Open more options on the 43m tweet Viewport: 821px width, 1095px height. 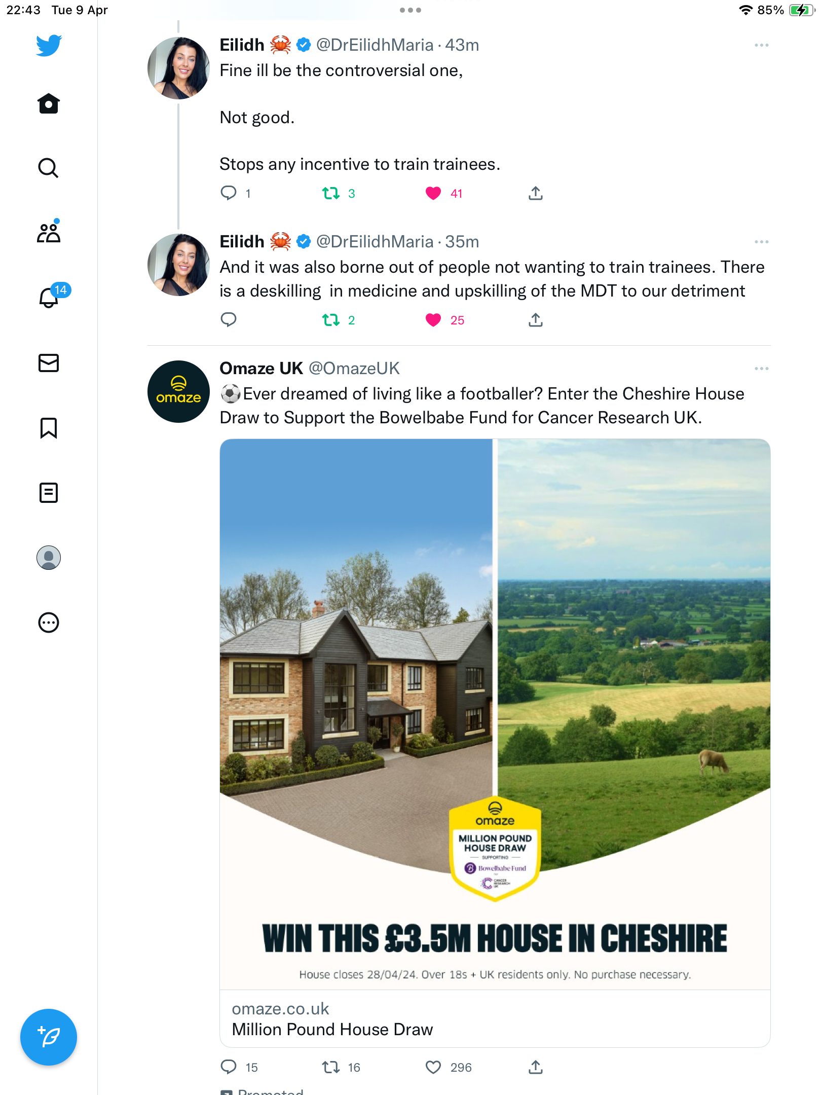coord(761,45)
